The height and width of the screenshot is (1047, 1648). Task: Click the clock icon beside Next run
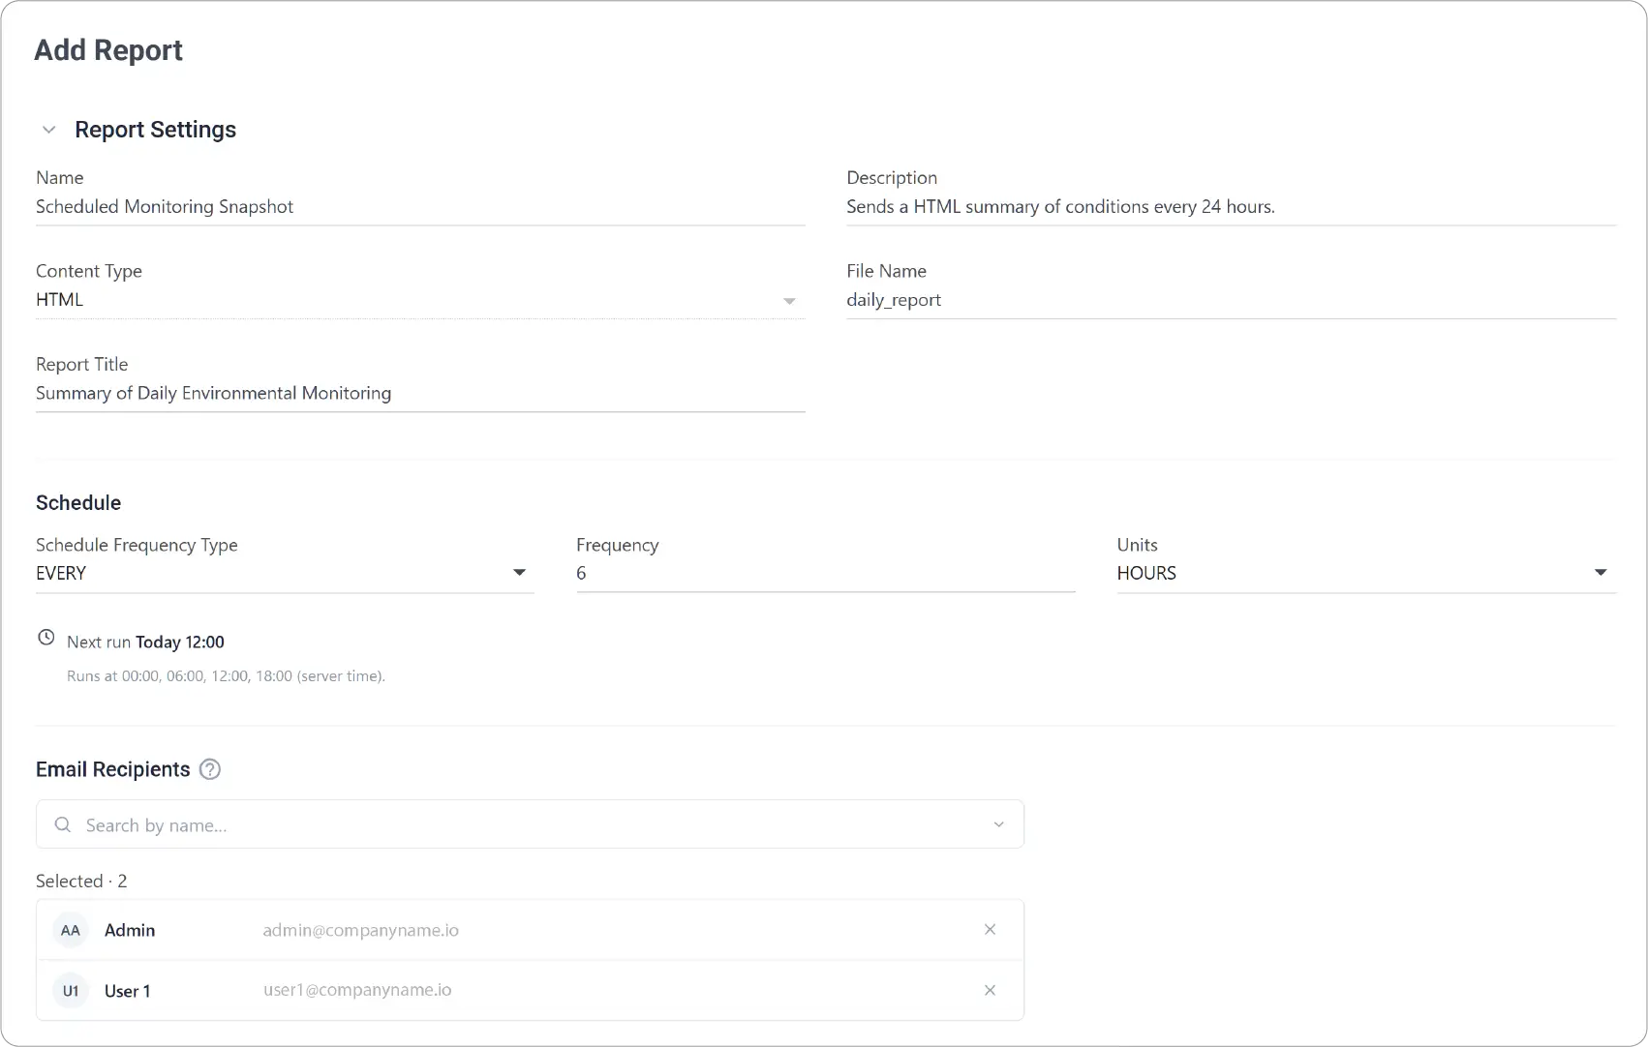(x=46, y=638)
